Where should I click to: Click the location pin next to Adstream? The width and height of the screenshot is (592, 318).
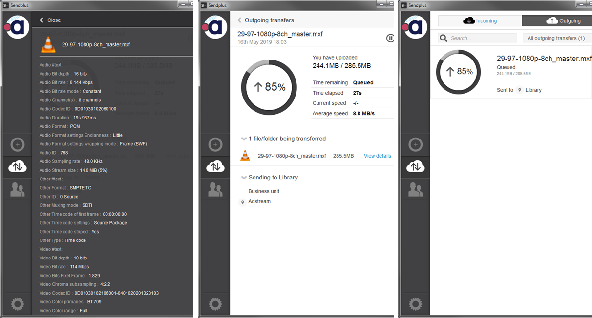[x=243, y=201]
